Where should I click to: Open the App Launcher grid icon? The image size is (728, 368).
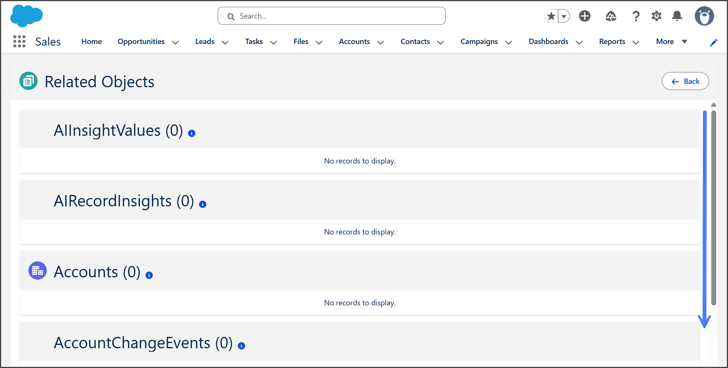(x=19, y=41)
